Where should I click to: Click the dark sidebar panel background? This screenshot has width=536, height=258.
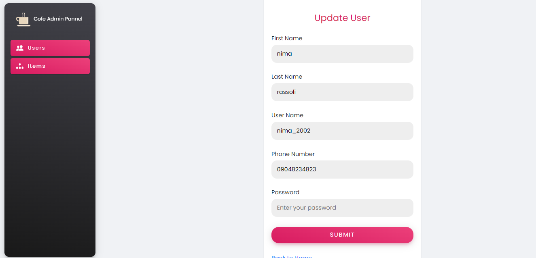point(50,161)
